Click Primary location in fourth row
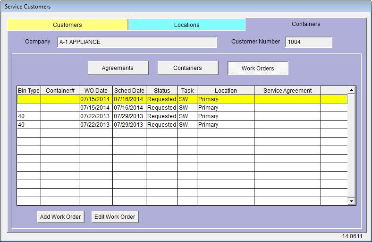 226,125
